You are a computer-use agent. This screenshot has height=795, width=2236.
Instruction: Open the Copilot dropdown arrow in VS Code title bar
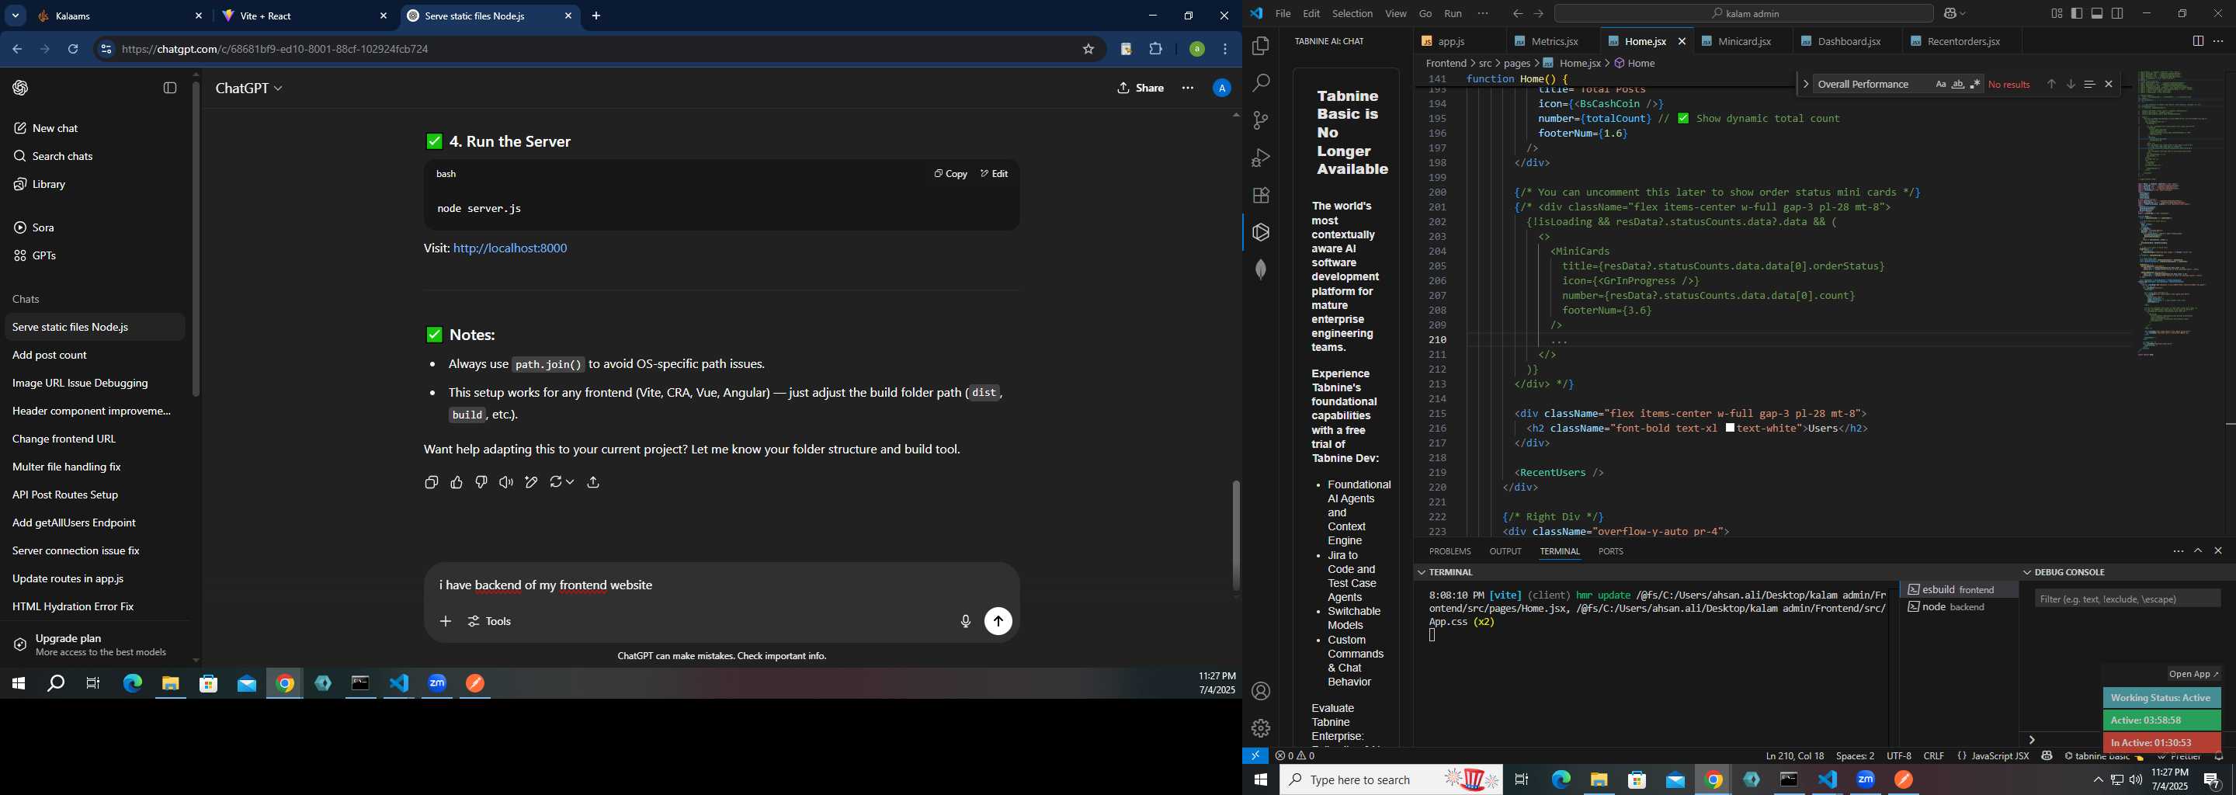(1963, 14)
